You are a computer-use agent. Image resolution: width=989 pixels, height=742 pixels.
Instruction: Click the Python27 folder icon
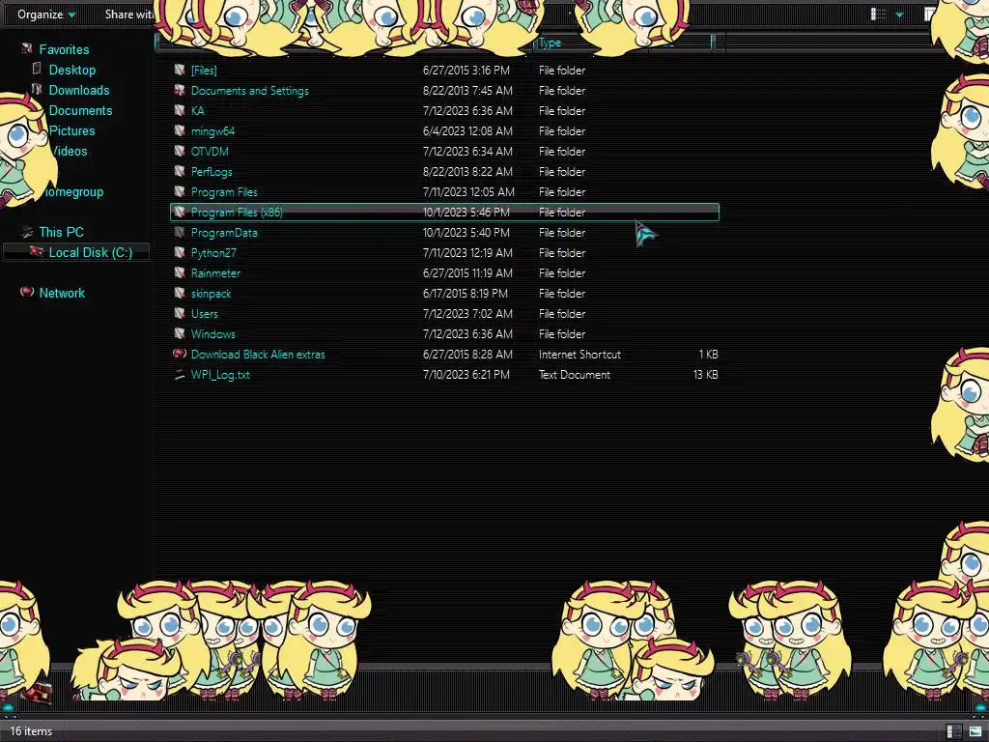click(180, 252)
